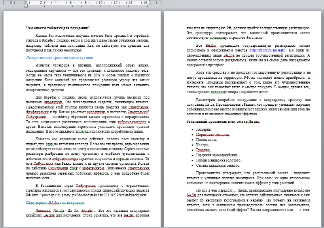324x228 pixels.
Task: Click the bullet item 'Плоды колы;'
Action: pyautogui.click(x=207, y=140)
